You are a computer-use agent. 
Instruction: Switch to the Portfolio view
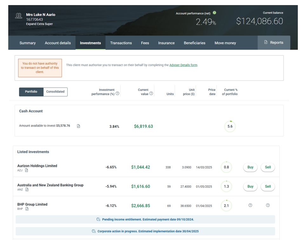click(x=31, y=92)
